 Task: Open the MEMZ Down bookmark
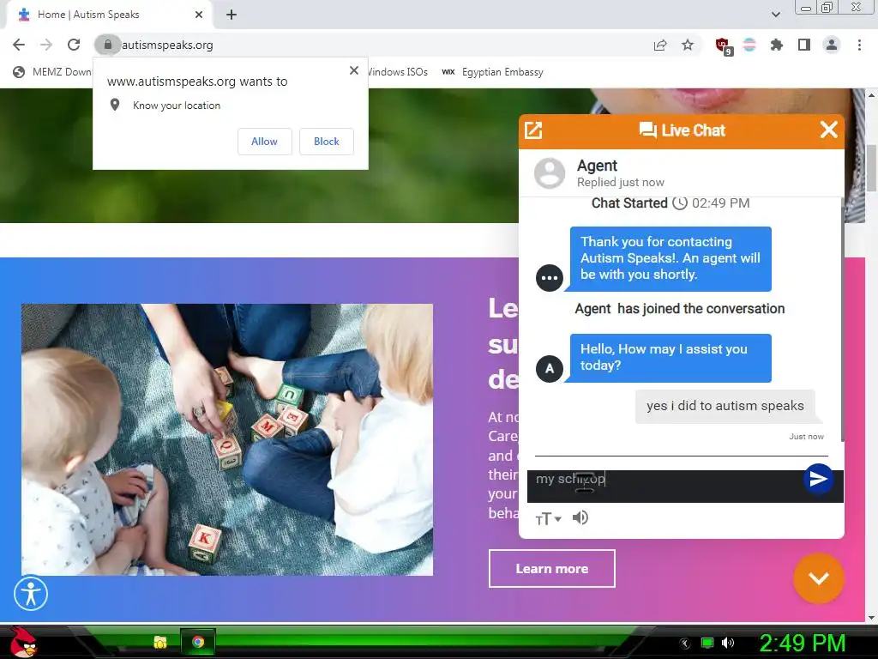52,72
